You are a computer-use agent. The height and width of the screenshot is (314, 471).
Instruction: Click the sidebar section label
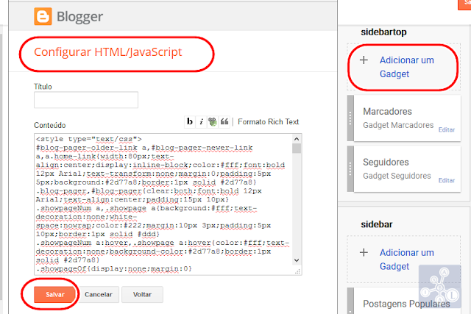[x=376, y=224]
